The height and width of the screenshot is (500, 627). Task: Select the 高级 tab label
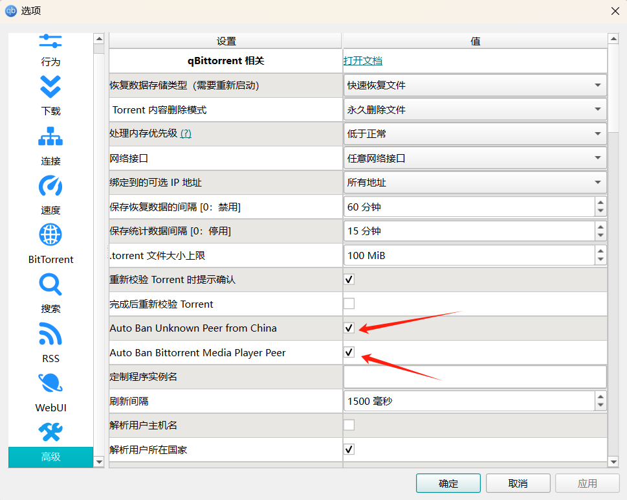point(50,457)
